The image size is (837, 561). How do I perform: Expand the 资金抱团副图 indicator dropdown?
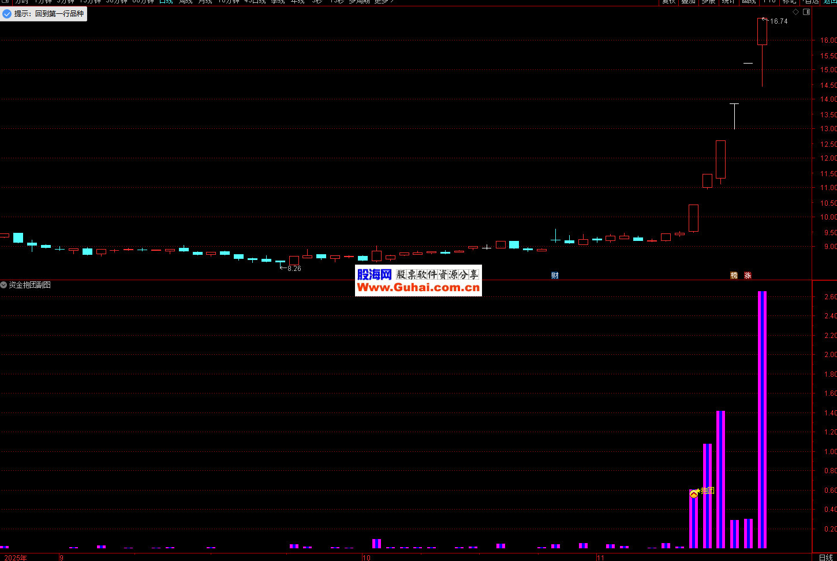point(4,285)
